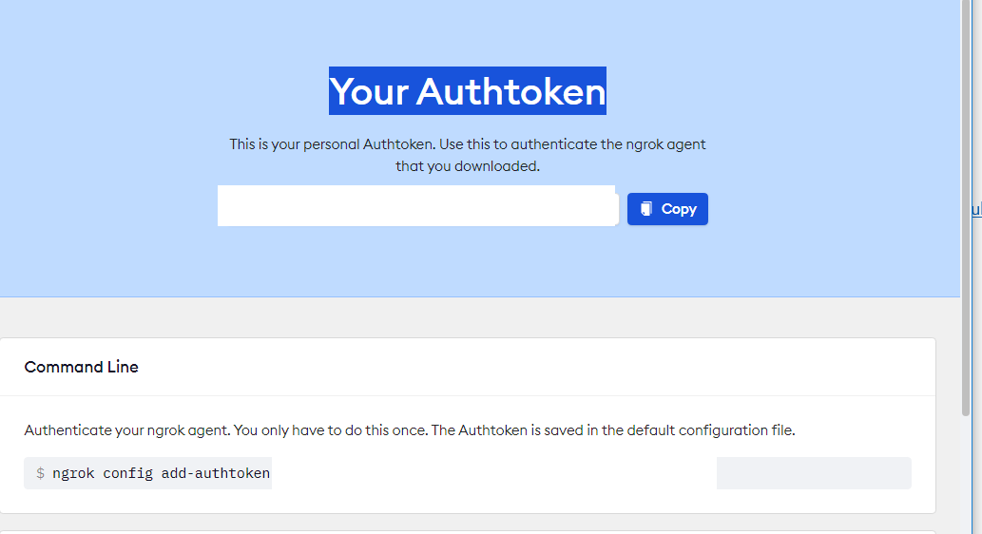Select the "Command Line" section heading

coord(82,367)
